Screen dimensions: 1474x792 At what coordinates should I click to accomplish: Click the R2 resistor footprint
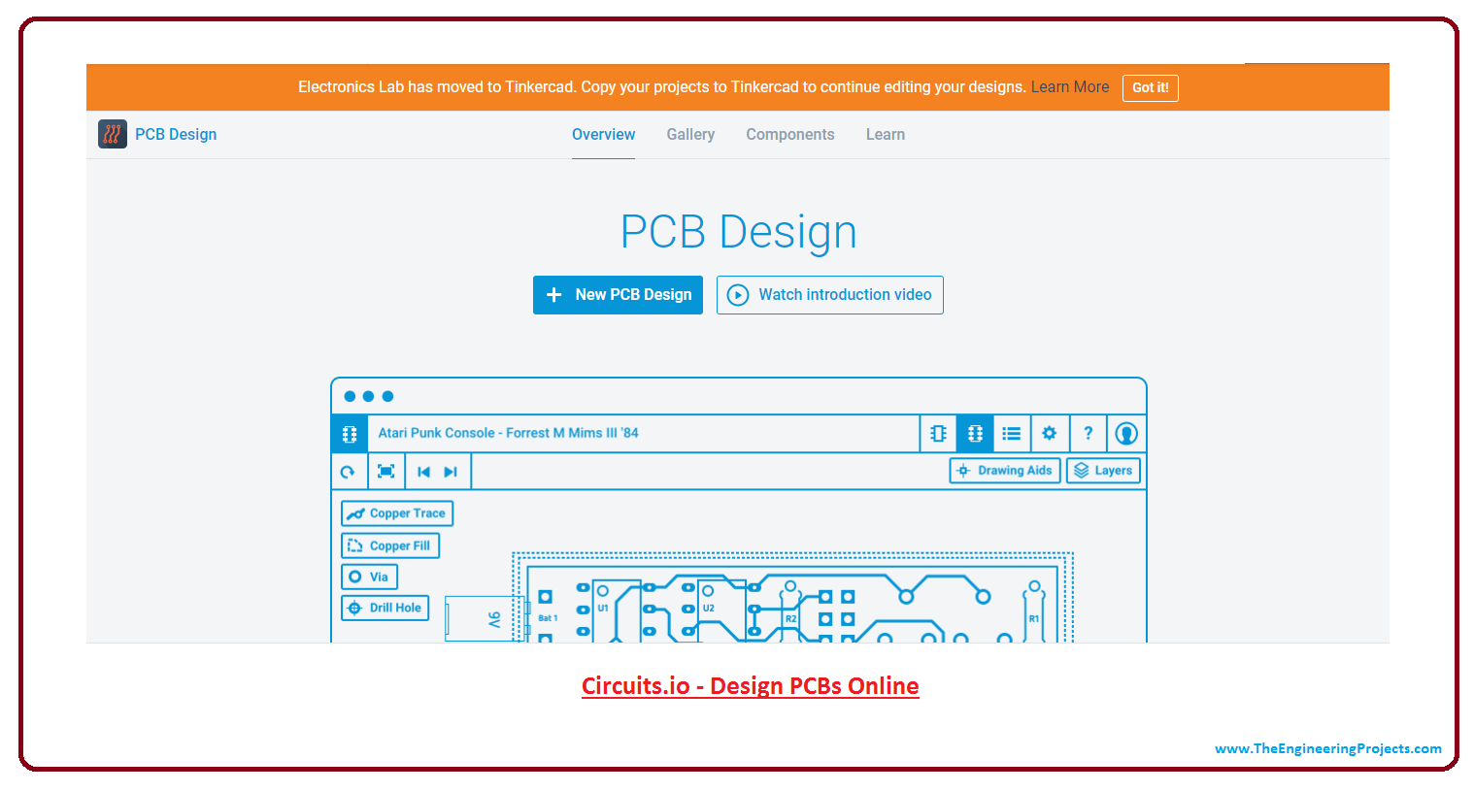click(x=791, y=611)
